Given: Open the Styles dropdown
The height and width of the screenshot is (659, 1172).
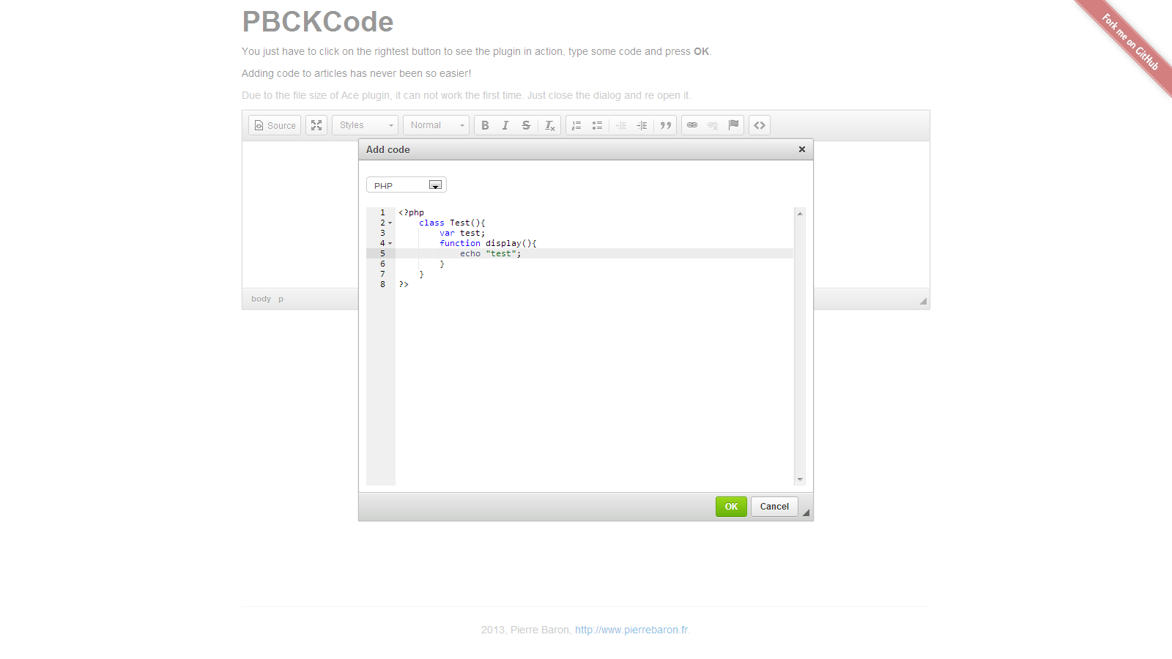Looking at the screenshot, I should point(365,125).
